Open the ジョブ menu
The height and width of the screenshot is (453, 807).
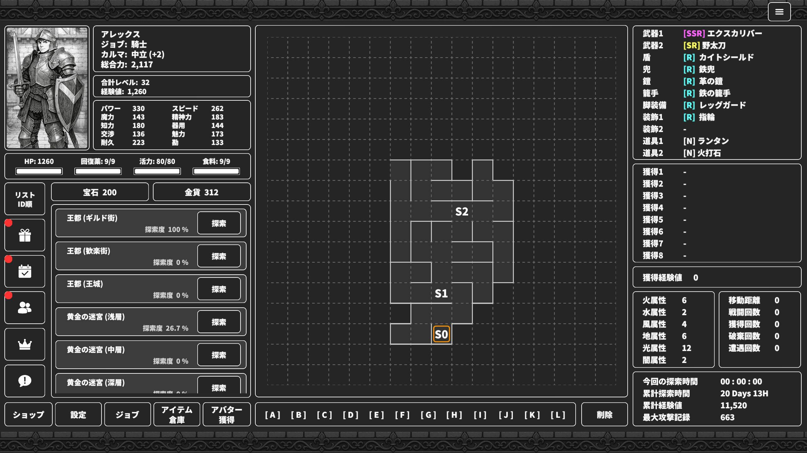(x=127, y=415)
